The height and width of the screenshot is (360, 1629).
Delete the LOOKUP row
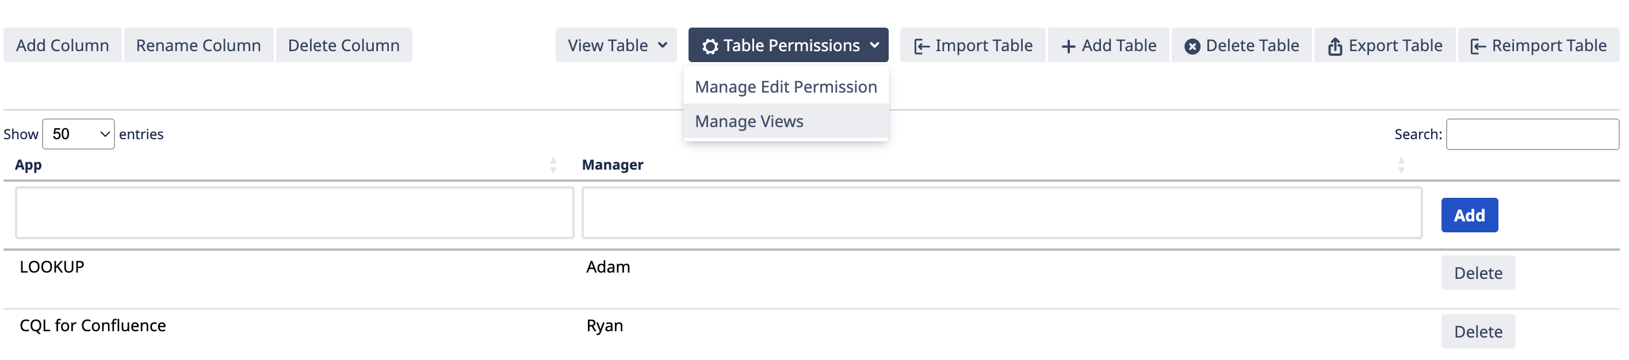(x=1478, y=273)
